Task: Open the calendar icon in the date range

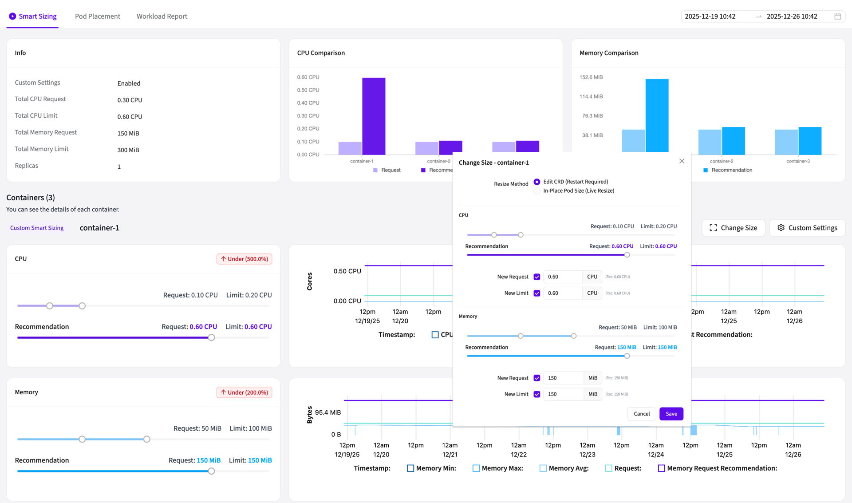Action: click(x=837, y=16)
